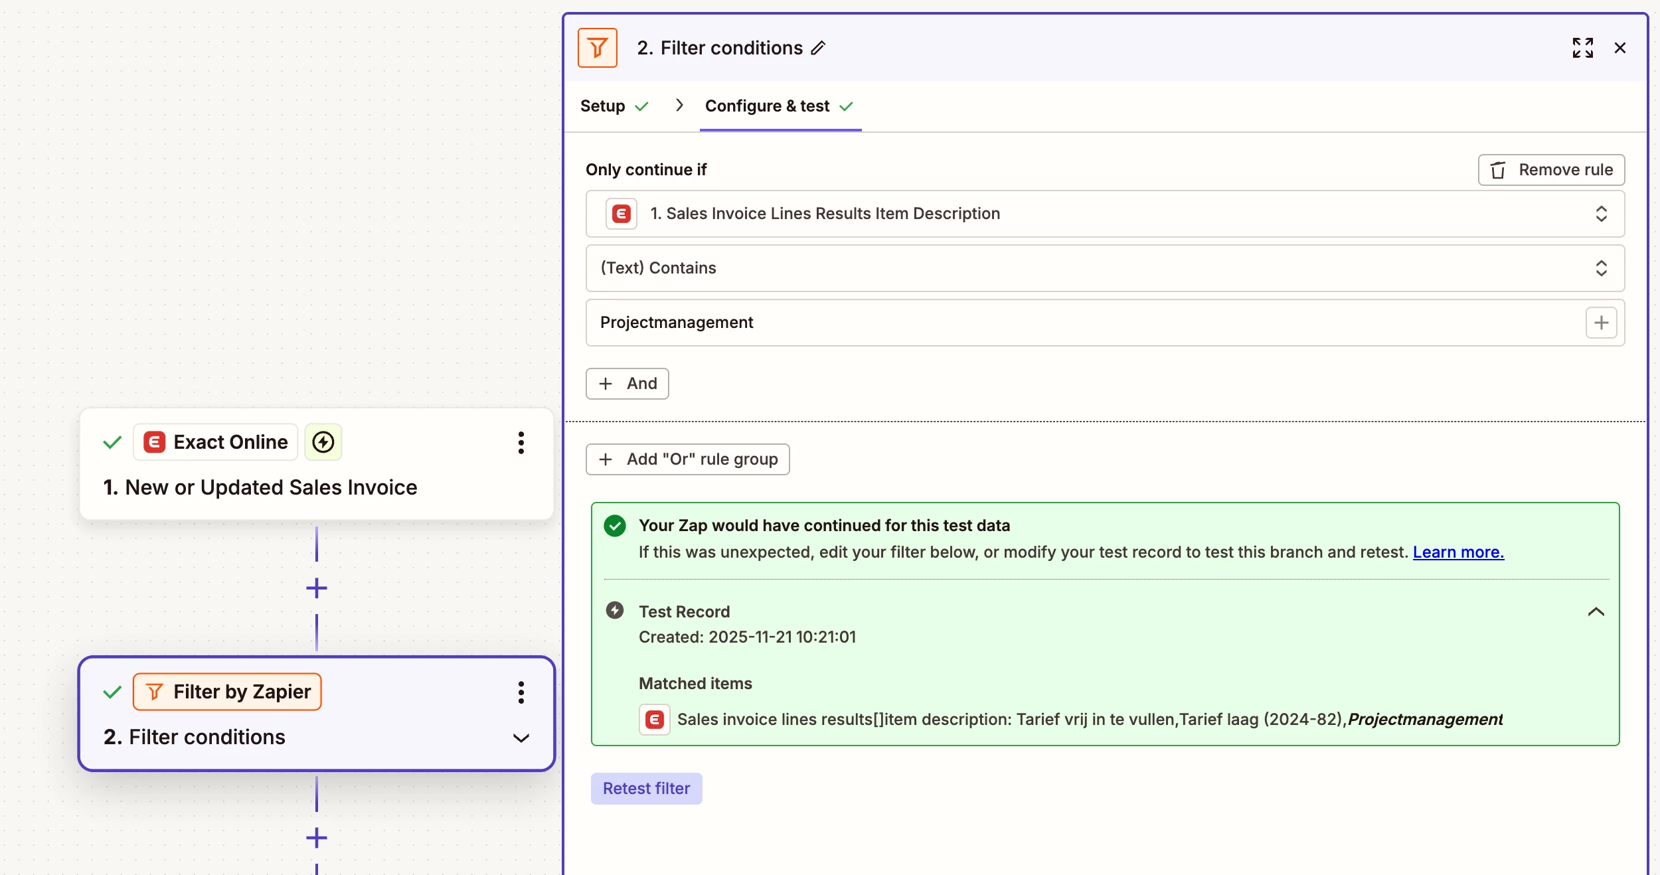This screenshot has width=1660, height=875.
Task: Add a step below Filter conditions
Action: 317,838
